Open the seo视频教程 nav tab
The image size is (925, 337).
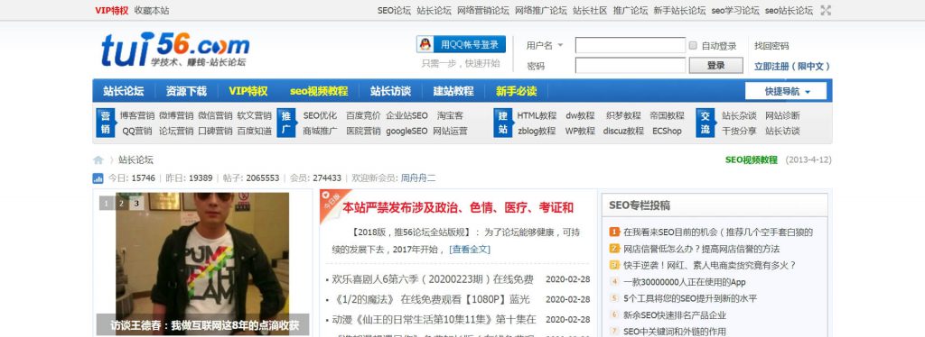point(319,91)
